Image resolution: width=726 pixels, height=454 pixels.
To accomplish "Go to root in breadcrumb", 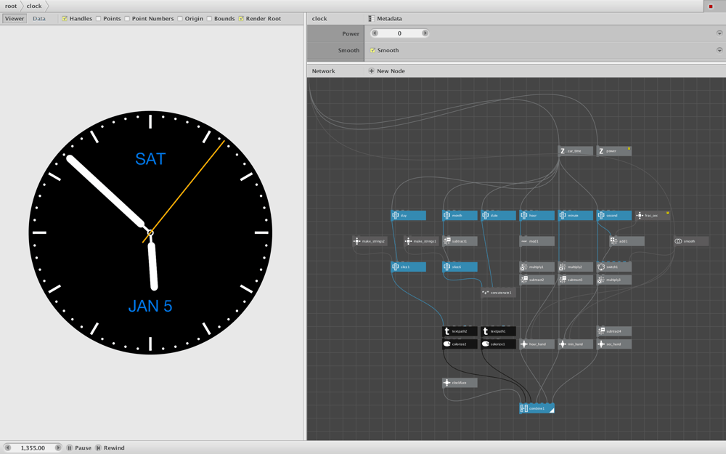I will (11, 6).
